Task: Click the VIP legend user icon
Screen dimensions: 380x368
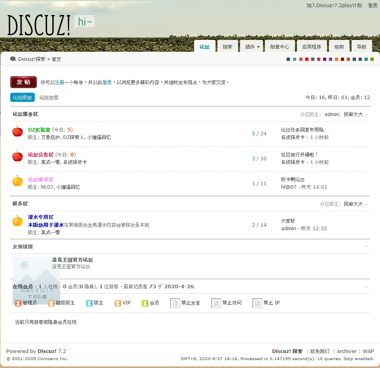Action: tap(118, 303)
